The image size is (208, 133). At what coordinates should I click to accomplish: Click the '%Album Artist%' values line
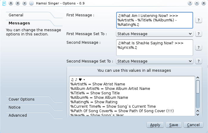(110, 89)
